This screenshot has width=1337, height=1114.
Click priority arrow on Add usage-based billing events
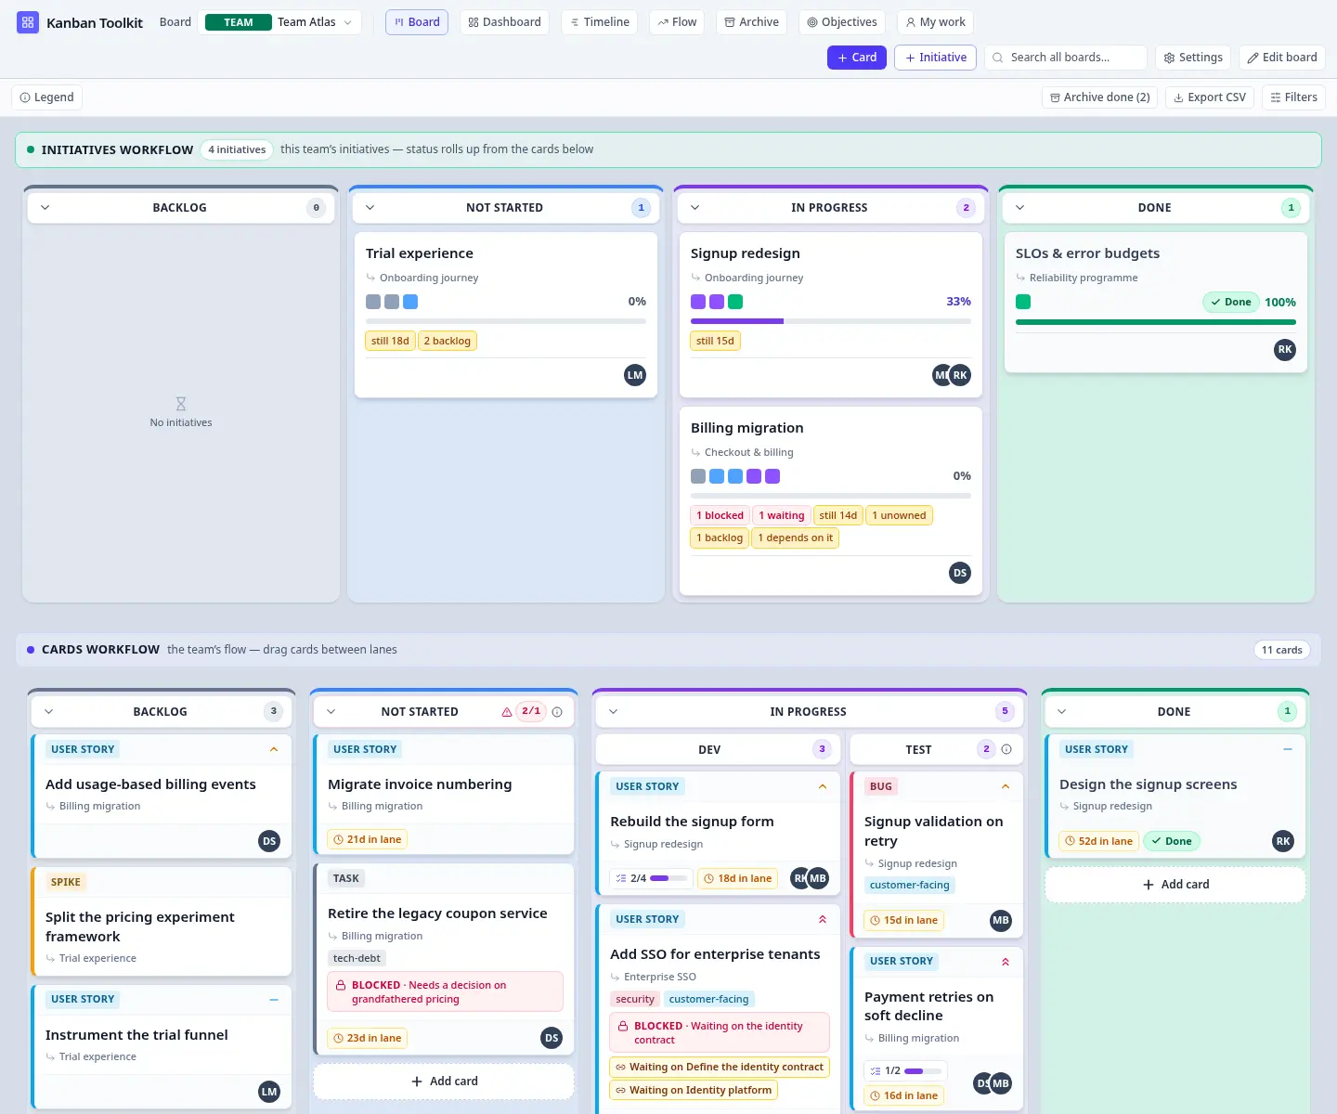(274, 749)
